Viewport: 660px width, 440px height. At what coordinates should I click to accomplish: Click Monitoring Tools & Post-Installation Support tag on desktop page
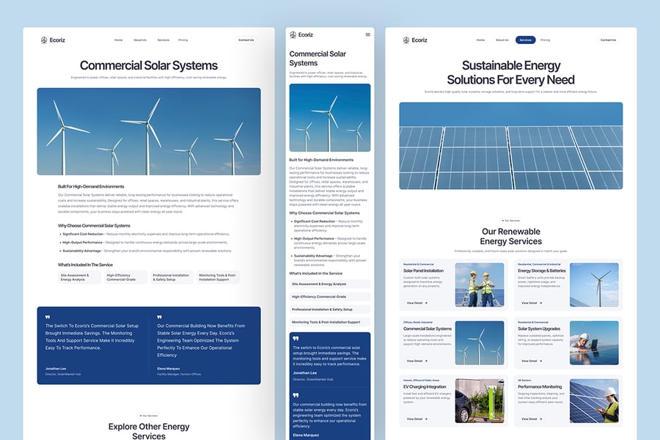pos(218,277)
